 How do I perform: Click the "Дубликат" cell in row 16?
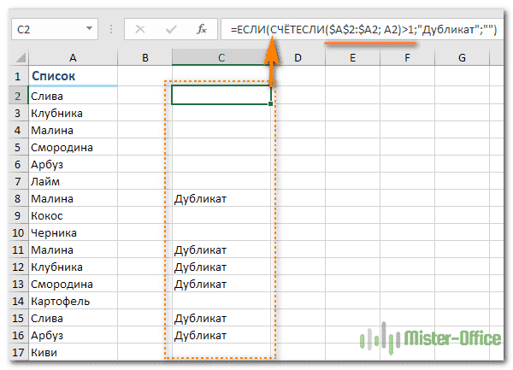click(x=221, y=335)
